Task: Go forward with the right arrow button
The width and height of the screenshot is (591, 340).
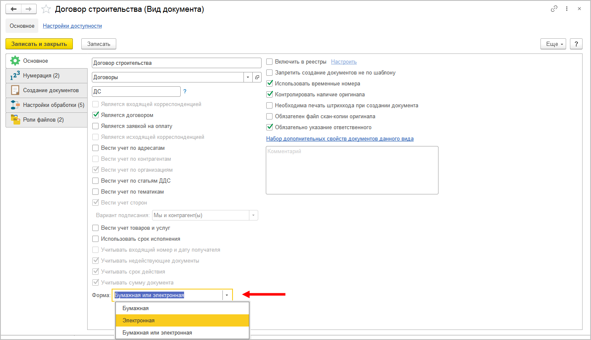Action: click(x=29, y=9)
